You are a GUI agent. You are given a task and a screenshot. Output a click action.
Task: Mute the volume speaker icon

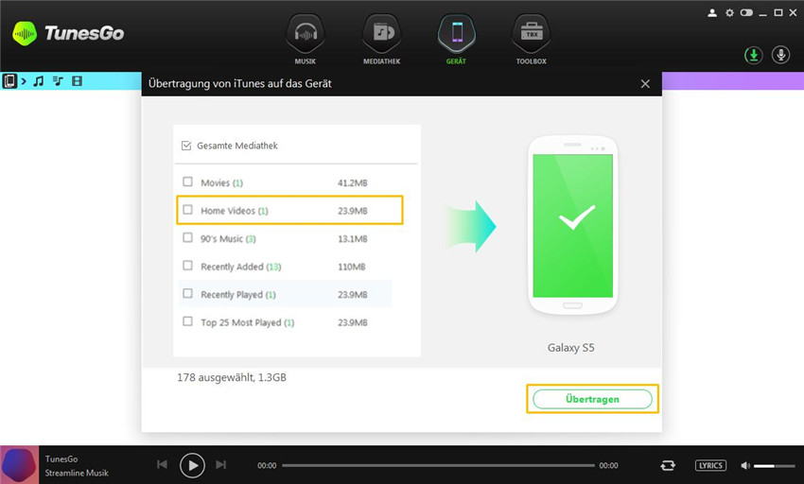click(745, 465)
